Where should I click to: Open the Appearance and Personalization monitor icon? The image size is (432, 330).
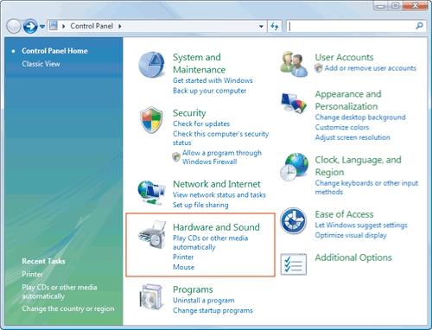[x=294, y=103]
